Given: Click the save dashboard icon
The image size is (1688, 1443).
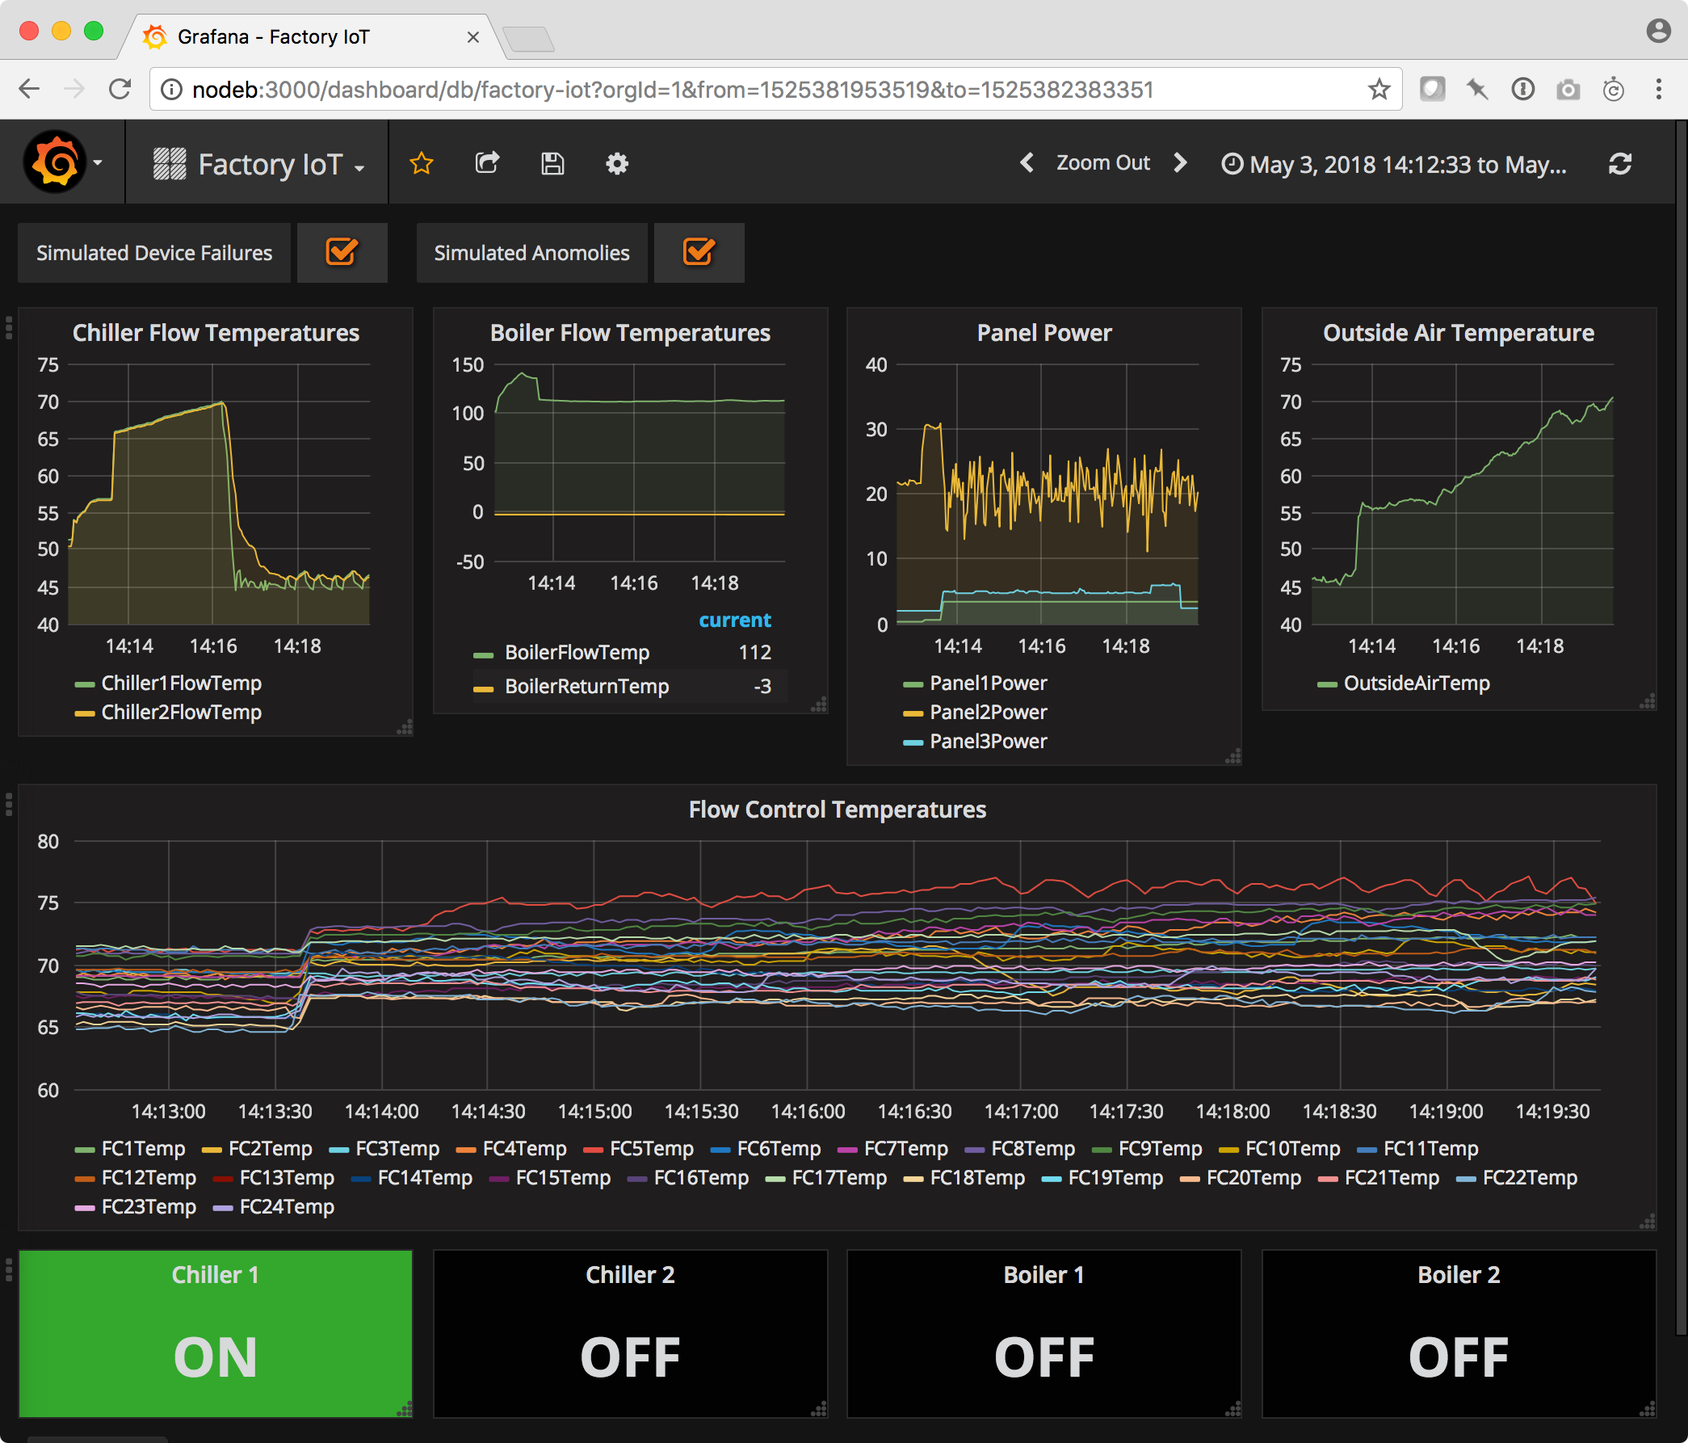Looking at the screenshot, I should coord(552,164).
